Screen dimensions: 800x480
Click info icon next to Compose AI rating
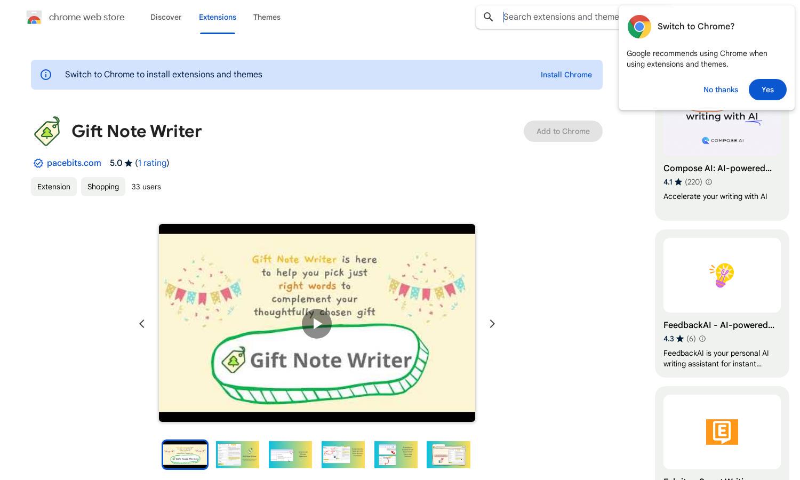coord(709,182)
